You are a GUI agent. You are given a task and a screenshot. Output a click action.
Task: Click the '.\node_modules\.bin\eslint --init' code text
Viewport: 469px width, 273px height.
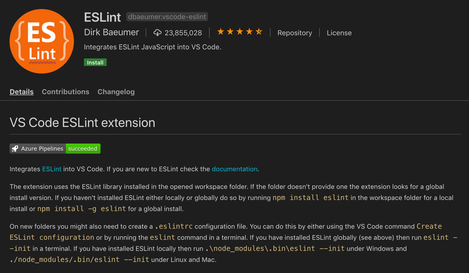[x=275, y=249]
